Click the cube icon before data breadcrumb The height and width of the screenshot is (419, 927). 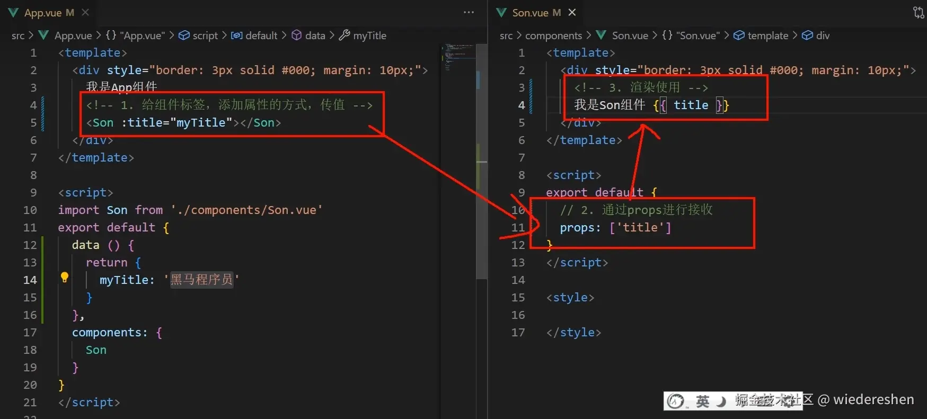point(297,35)
